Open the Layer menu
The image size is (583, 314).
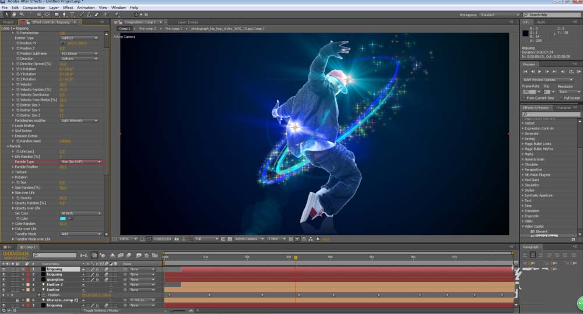click(x=54, y=8)
